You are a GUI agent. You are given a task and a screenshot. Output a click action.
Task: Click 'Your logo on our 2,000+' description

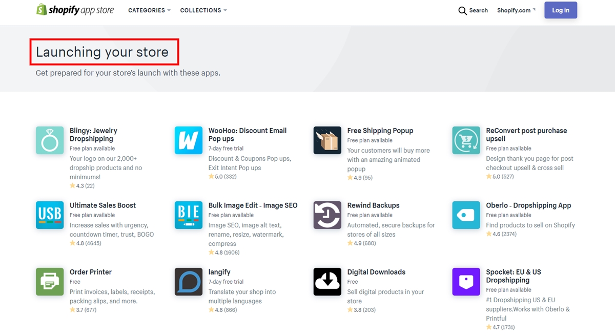pyautogui.click(x=106, y=168)
